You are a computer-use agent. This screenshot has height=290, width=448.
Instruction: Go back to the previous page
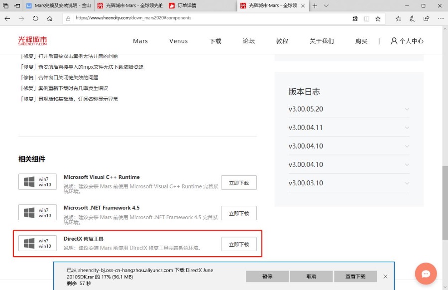click(x=7, y=18)
